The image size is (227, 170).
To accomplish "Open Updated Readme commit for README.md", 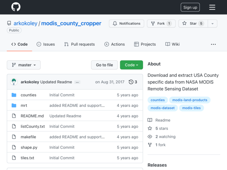I will (65, 116).
